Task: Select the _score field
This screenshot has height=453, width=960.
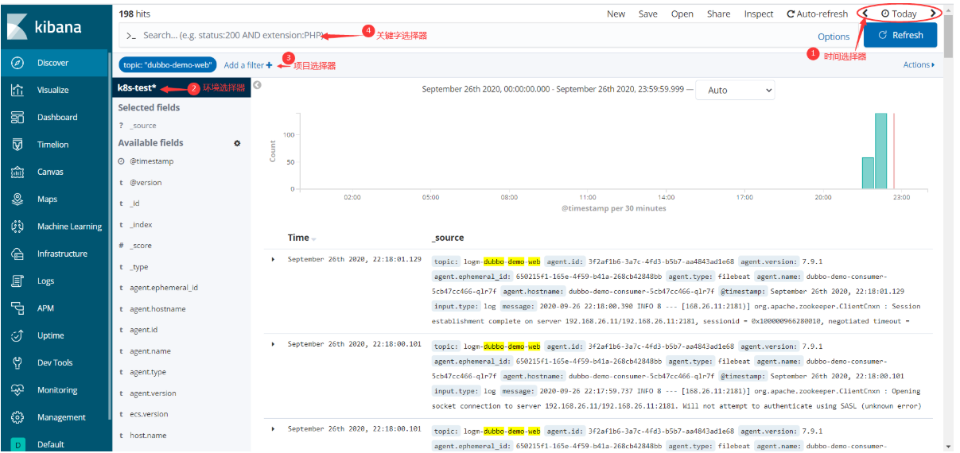Action: (x=141, y=246)
